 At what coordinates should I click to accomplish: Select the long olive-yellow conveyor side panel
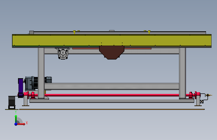[112, 41]
